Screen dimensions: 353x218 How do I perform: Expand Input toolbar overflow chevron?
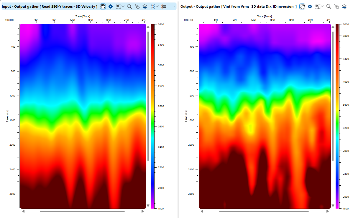[x=174, y=6]
